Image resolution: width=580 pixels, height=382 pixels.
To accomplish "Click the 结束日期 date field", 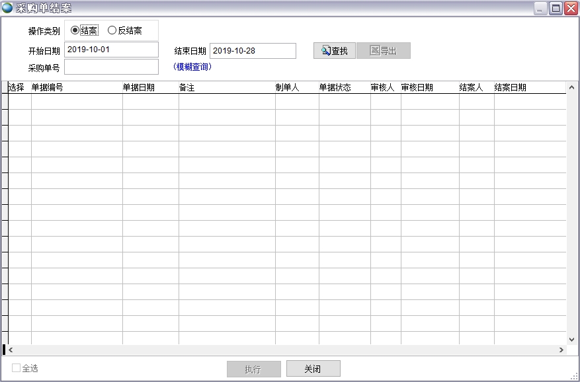I will [x=253, y=51].
